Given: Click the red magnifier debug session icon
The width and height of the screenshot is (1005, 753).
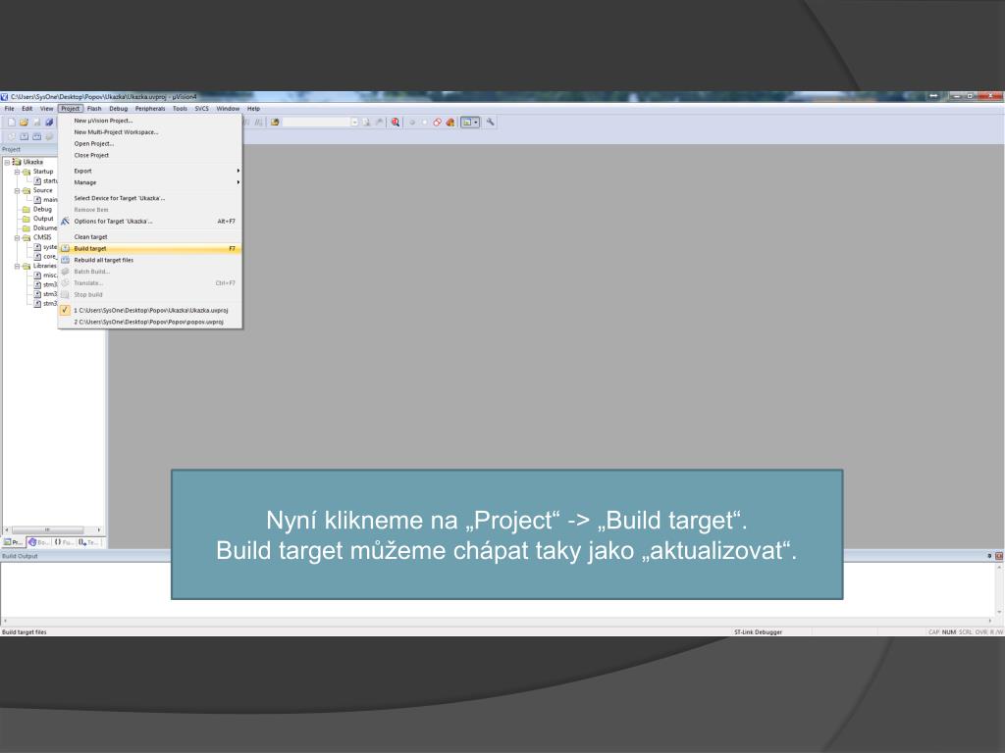Looking at the screenshot, I should (x=396, y=123).
